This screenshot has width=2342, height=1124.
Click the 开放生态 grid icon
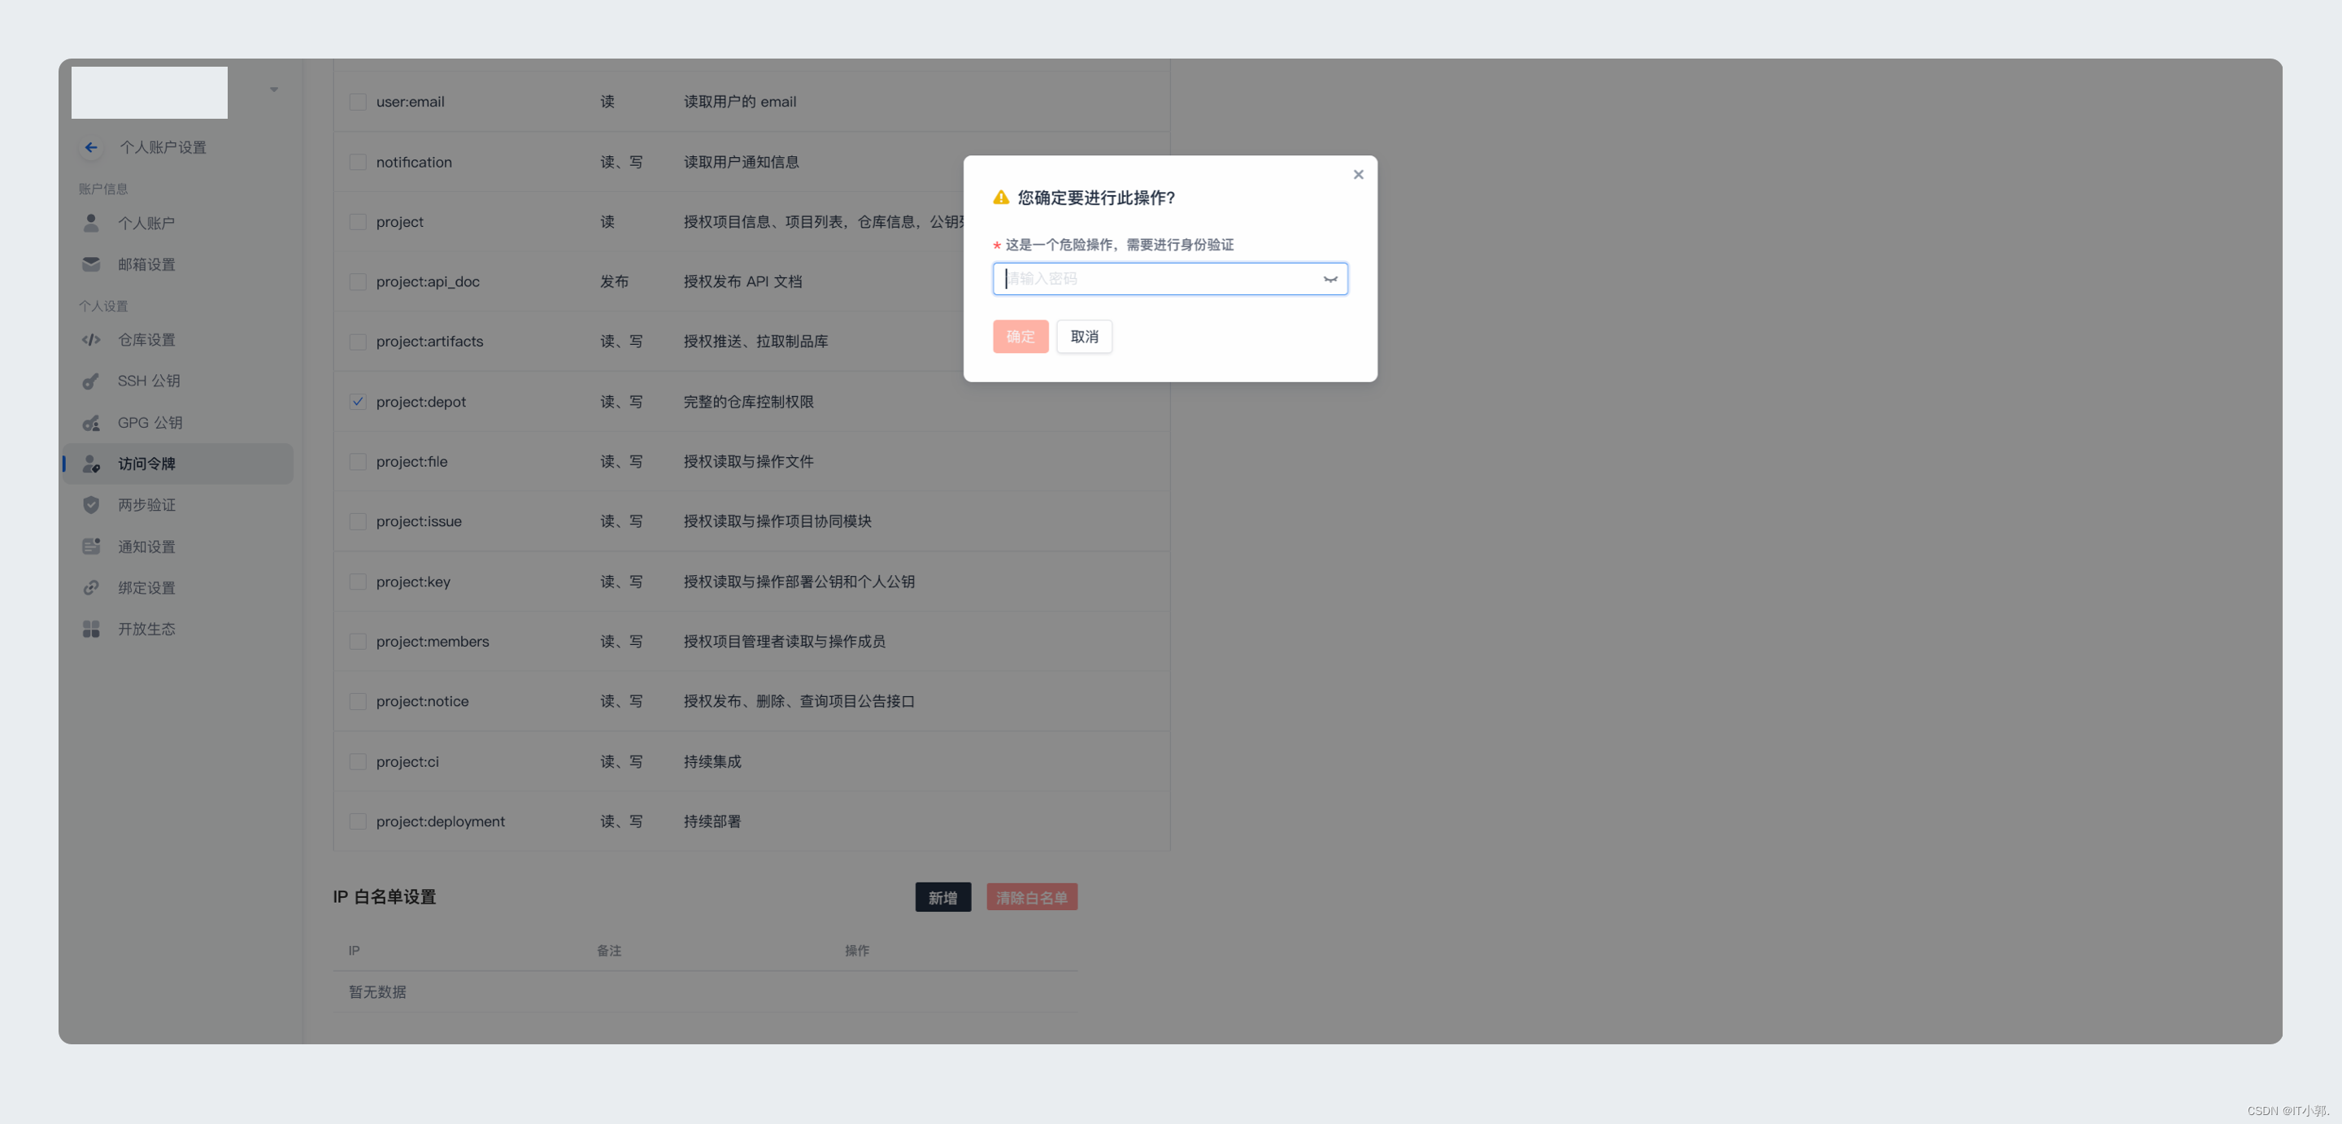(x=91, y=630)
